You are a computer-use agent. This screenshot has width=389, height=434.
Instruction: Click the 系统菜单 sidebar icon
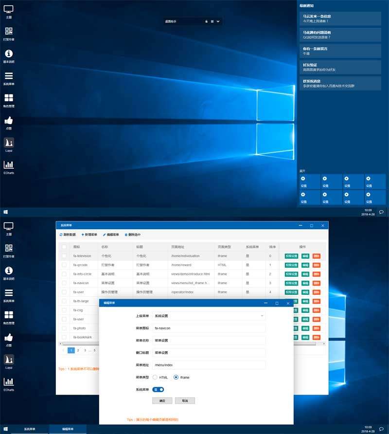click(8, 77)
